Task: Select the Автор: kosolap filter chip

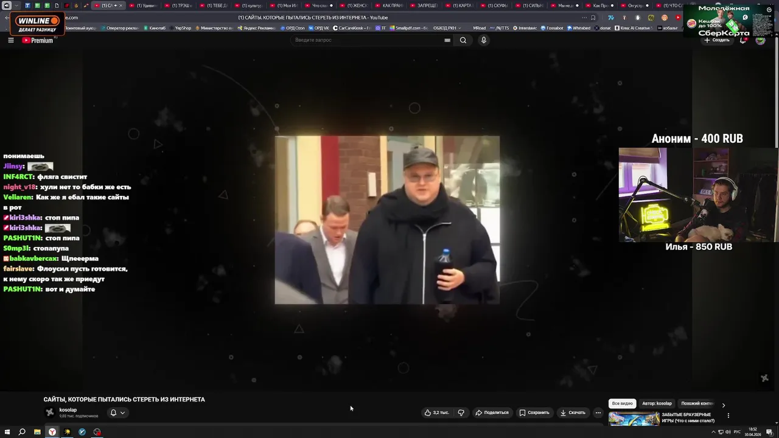Action: coord(657,403)
